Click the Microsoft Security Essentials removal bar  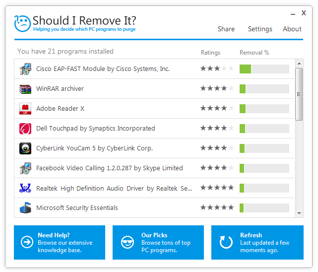pos(264,208)
